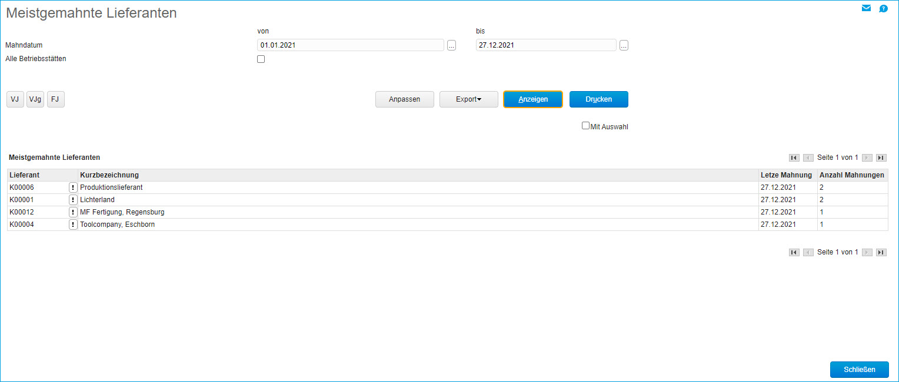This screenshot has height=382, width=899.
Task: Select supplier number K00012
Action: click(22, 212)
